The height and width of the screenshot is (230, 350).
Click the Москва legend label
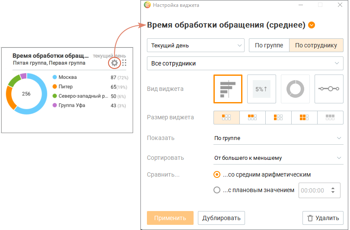[x=68, y=77]
